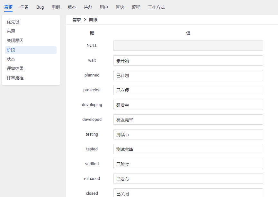Choose 关闭原因 in the sidebar
The width and height of the screenshot is (278, 197).
click(15, 40)
